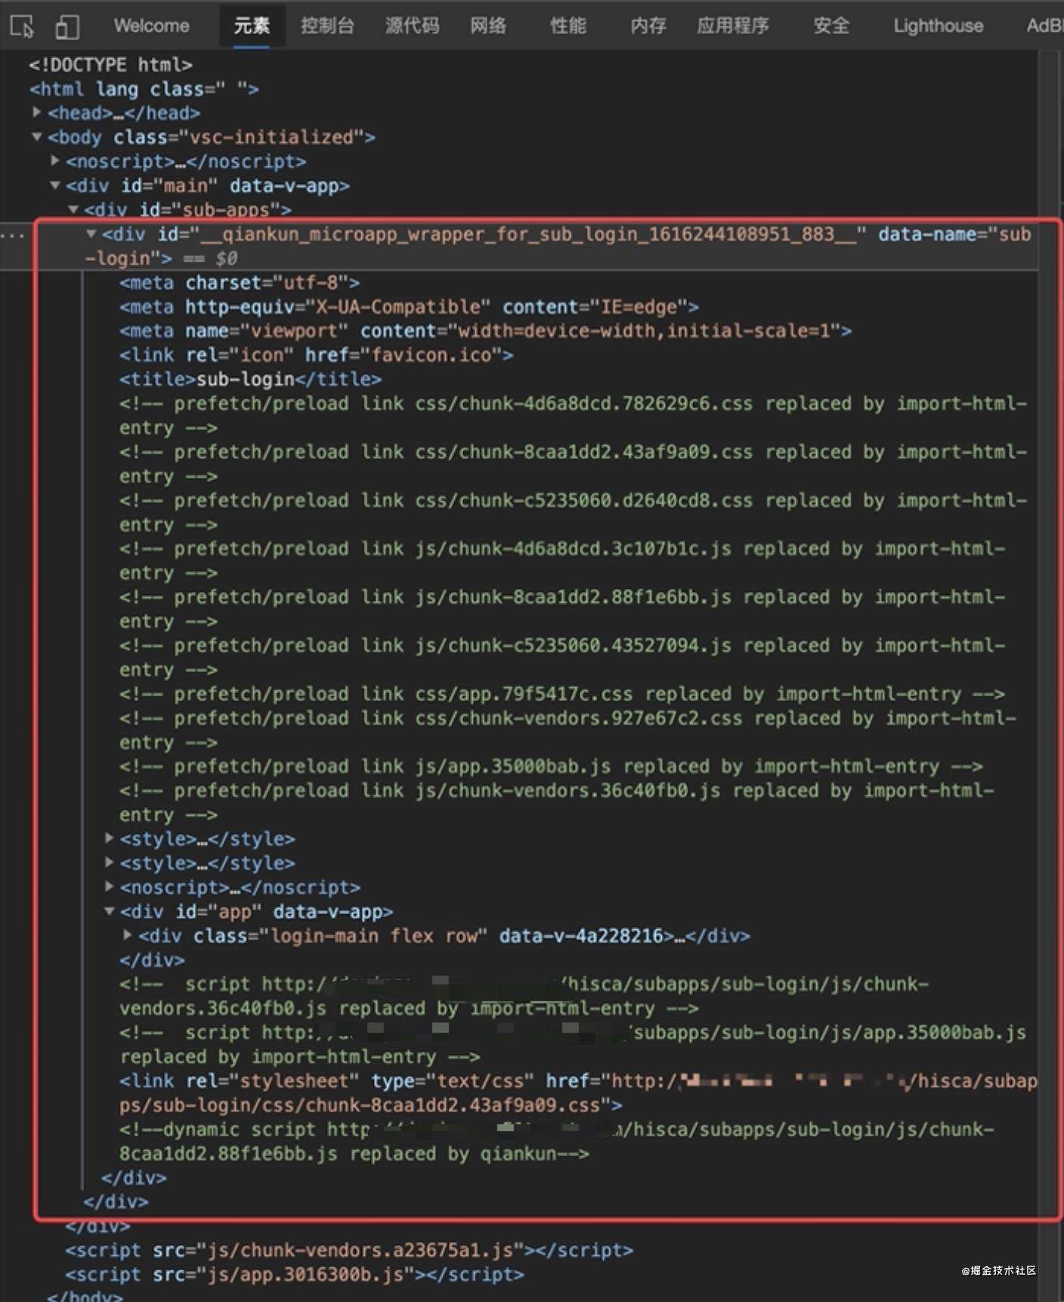This screenshot has height=1302, width=1064.
Task: Select comment for chunk-8caa1dd2.43af9a09.css prefetch
Action: coord(573,464)
